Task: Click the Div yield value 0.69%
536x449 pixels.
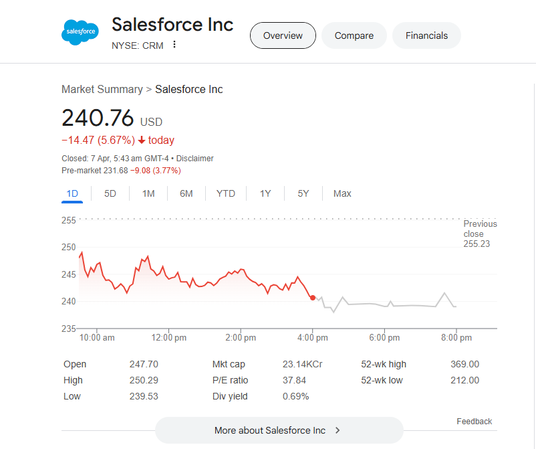Action: click(x=295, y=396)
